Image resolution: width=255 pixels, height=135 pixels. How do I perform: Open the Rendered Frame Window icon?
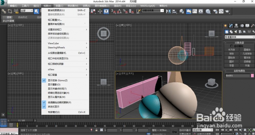pyautogui.click(x=221, y=11)
